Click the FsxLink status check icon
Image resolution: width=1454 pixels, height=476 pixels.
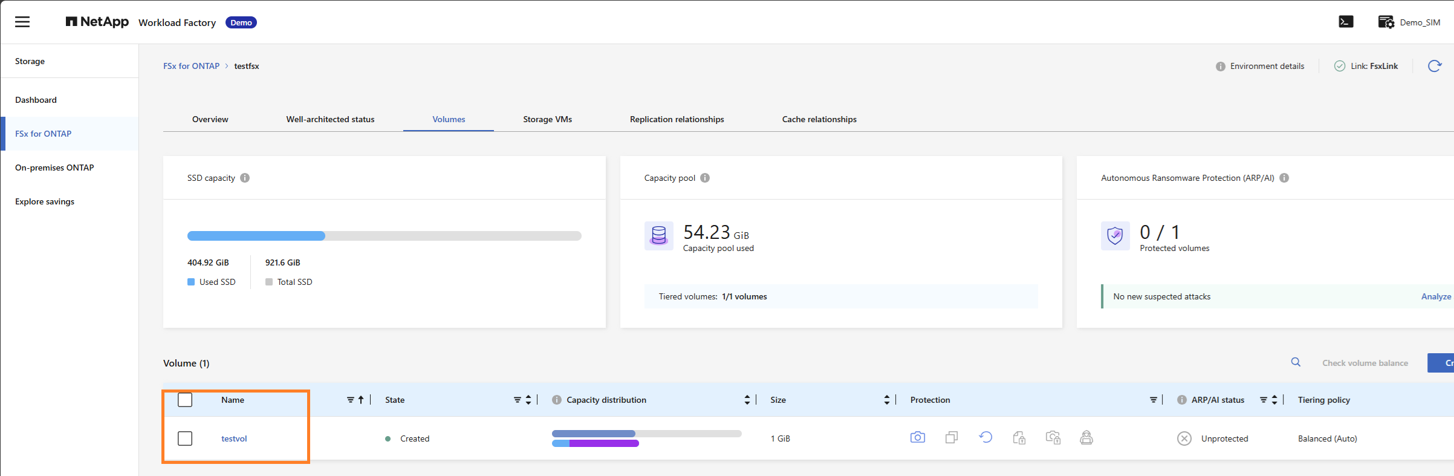(x=1340, y=66)
